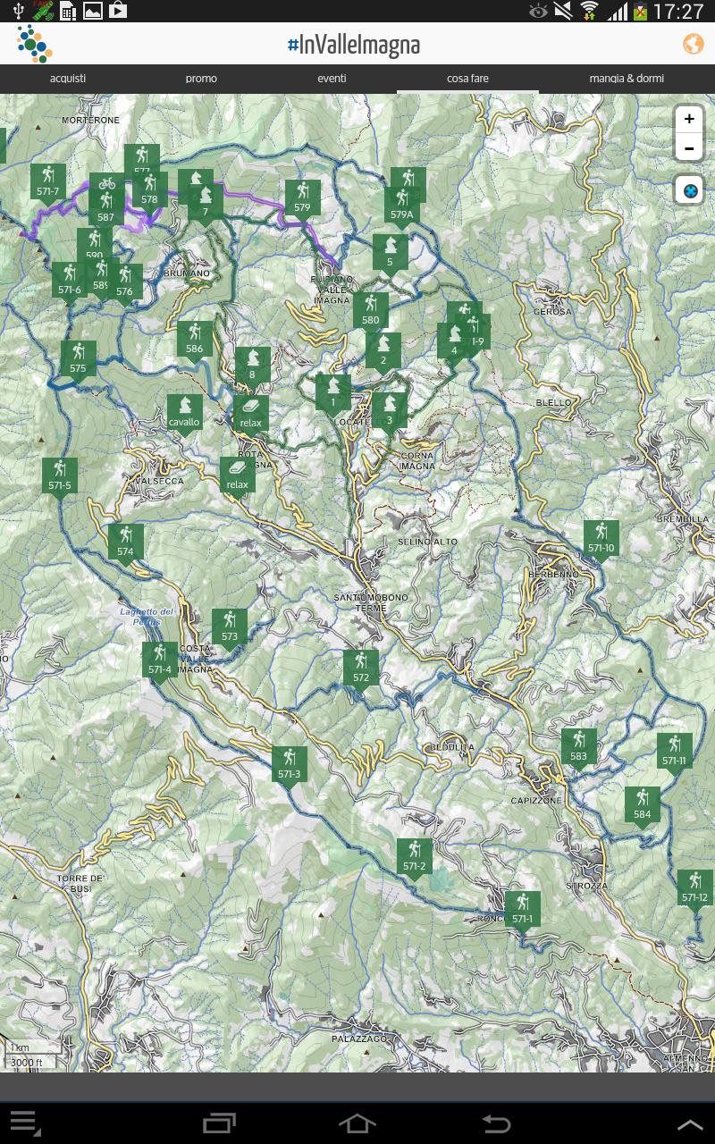Select the cavallo horse riding marker

coord(184,412)
